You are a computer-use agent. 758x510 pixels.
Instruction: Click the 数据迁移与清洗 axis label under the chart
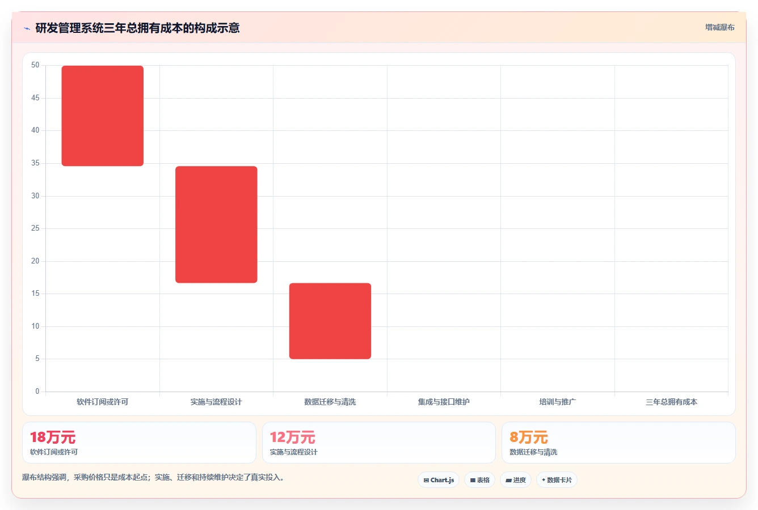[x=330, y=402]
